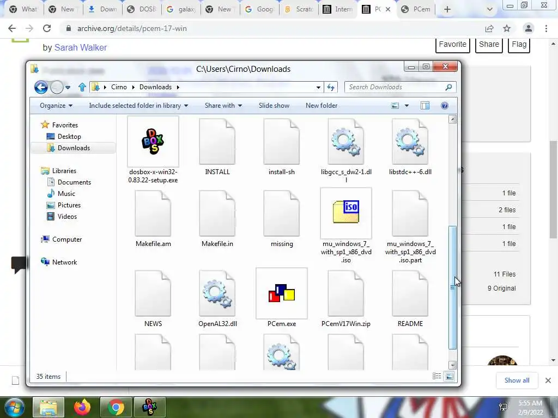
Task: Expand the chevron after Downloads in breadcrumb
Action: [178, 87]
